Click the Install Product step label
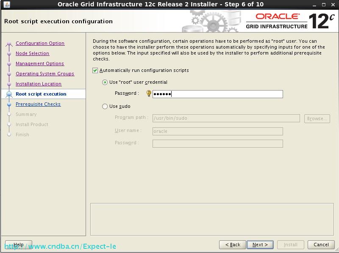This screenshot has width=339, height=253. point(32,124)
